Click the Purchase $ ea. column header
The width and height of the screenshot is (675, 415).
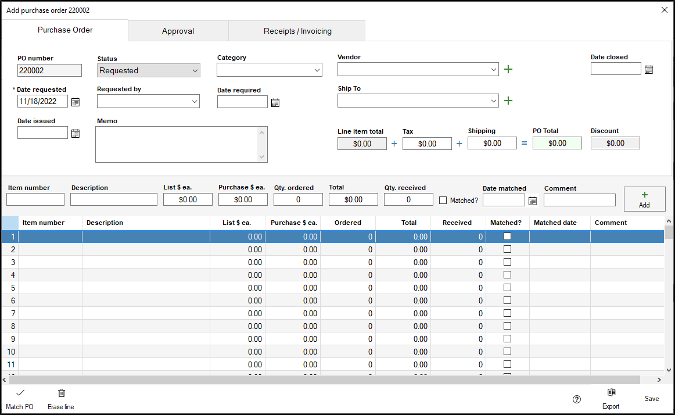[293, 223]
